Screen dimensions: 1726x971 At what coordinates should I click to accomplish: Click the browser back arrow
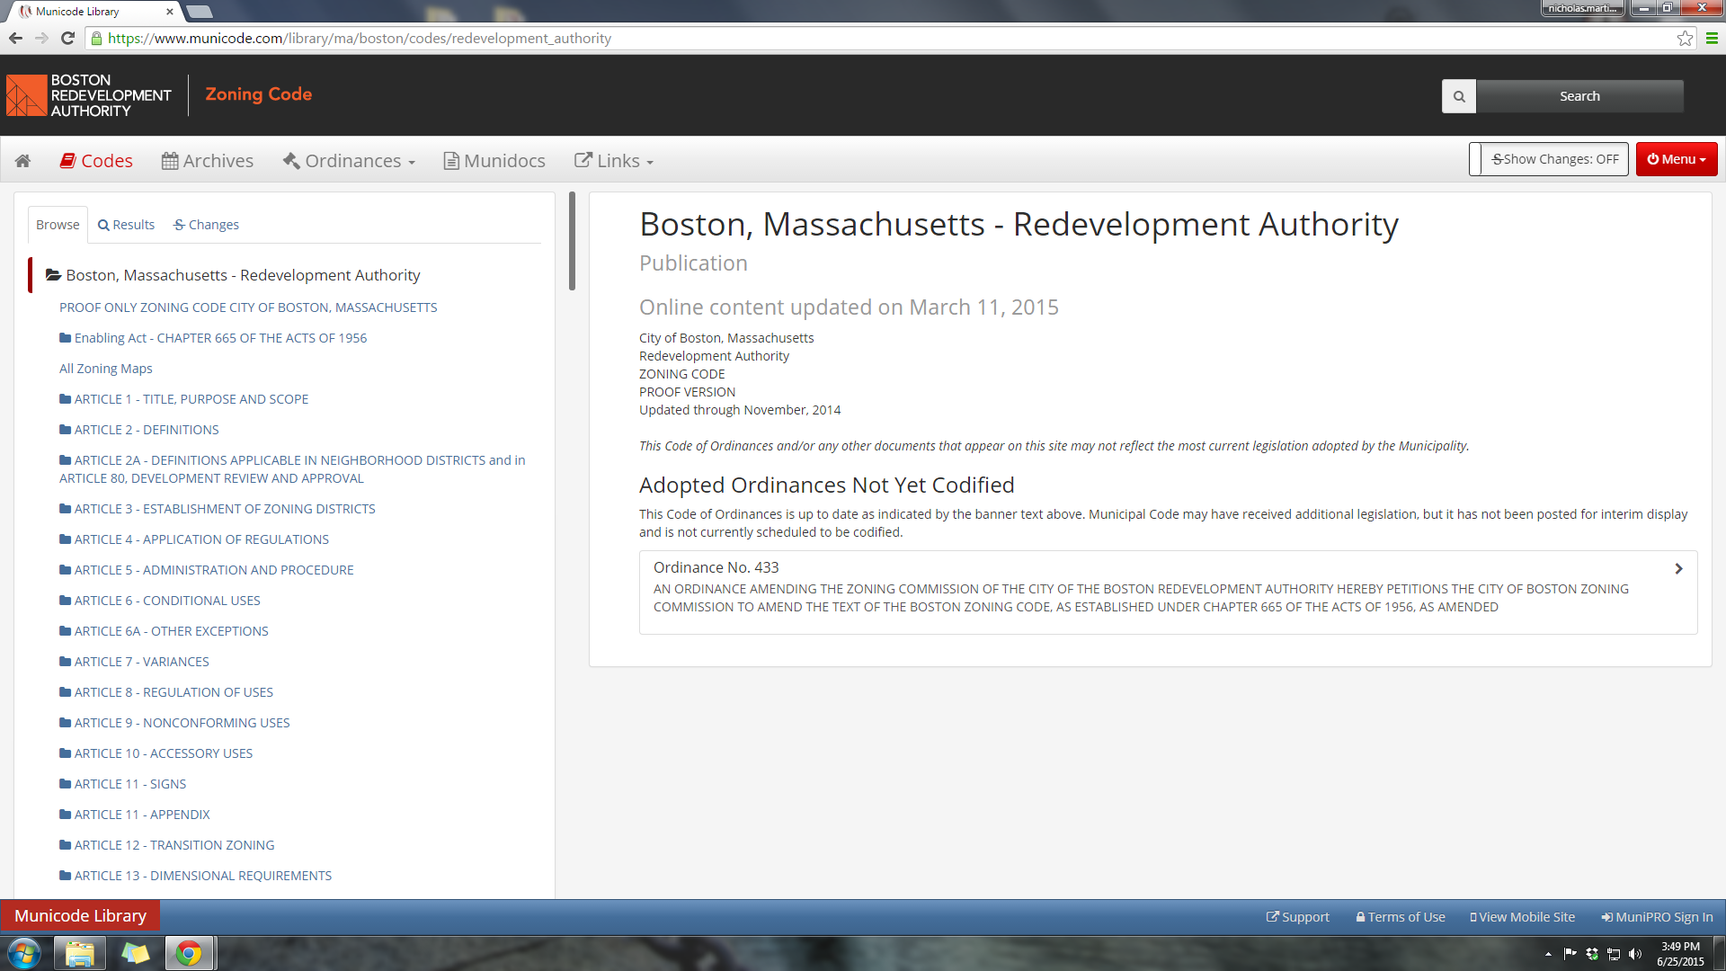coord(15,39)
